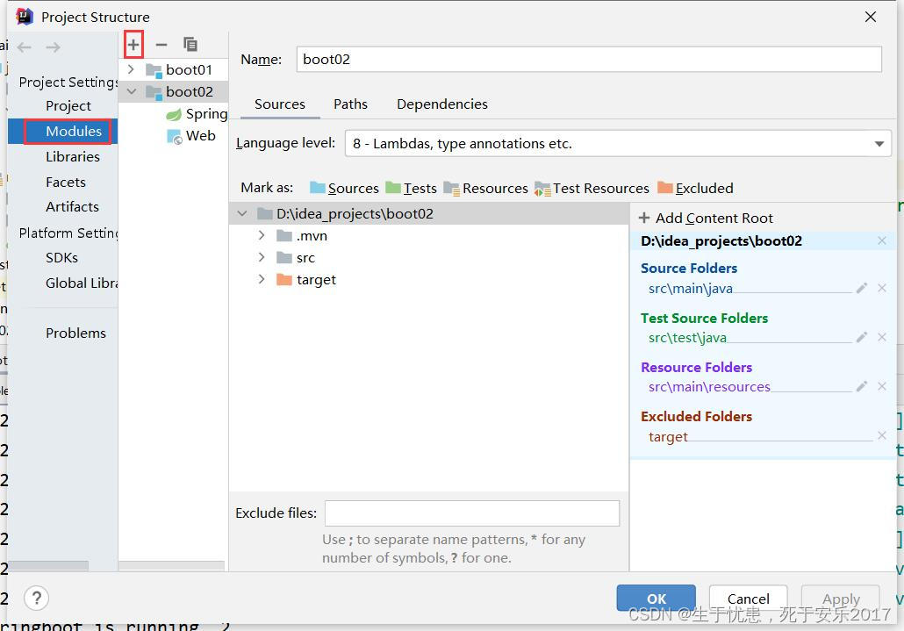The width and height of the screenshot is (904, 631).
Task: Click the copy module icon
Action: pyautogui.click(x=190, y=44)
